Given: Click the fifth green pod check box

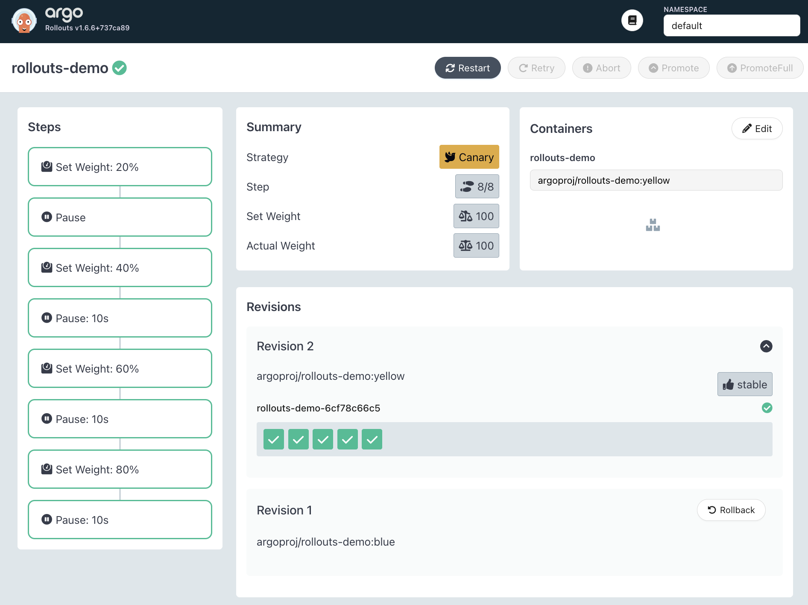Looking at the screenshot, I should [372, 439].
